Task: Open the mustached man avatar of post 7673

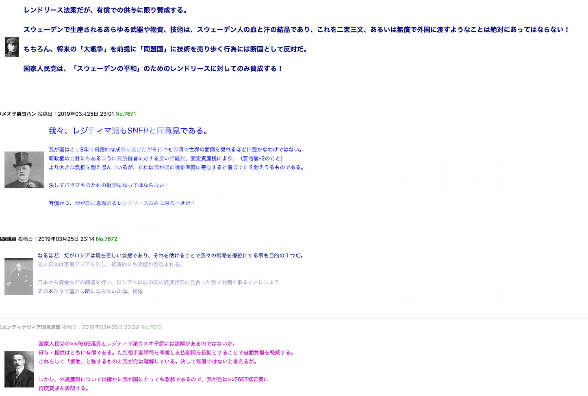Action: coord(19,369)
